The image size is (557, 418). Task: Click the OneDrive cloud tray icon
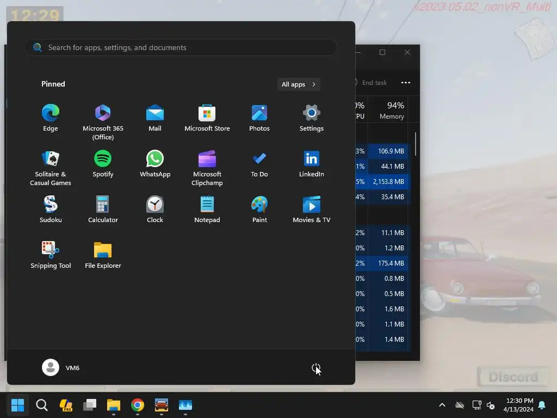(x=460, y=405)
